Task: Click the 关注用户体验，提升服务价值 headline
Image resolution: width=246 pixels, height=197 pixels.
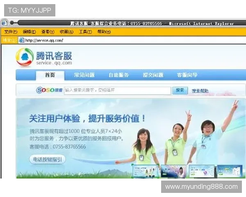Action: 87,119
